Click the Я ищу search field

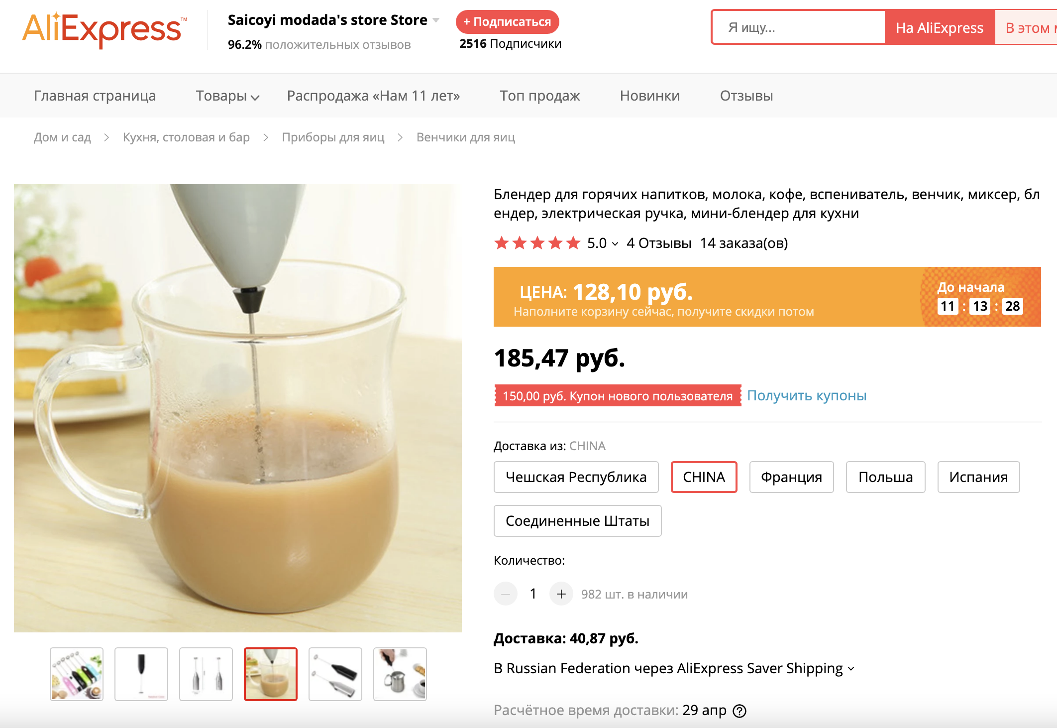click(x=798, y=27)
